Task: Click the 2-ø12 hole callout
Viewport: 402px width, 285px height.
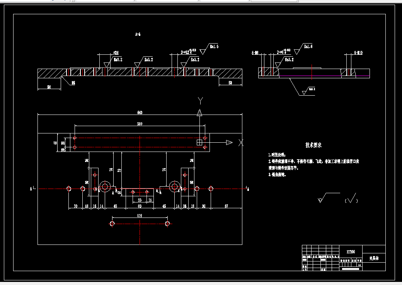Action: [188, 52]
